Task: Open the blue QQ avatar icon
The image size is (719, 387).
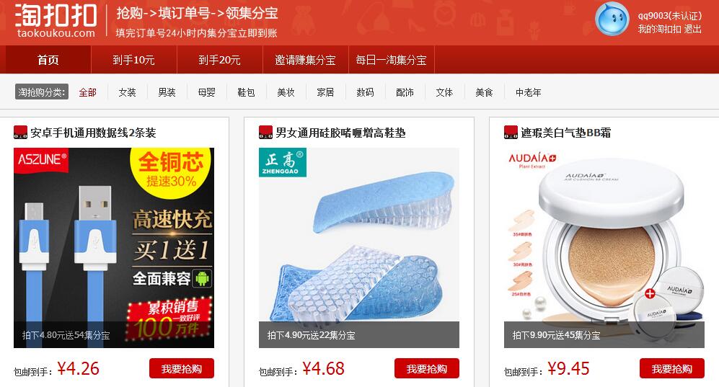Action: coord(612,19)
